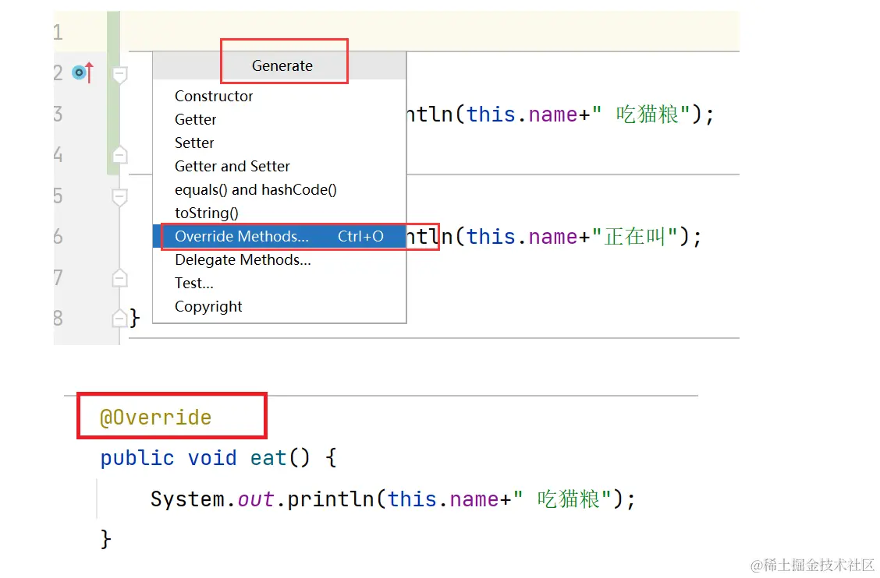880x578 pixels.
Task: Click the @Override annotation text
Action: [x=155, y=417]
